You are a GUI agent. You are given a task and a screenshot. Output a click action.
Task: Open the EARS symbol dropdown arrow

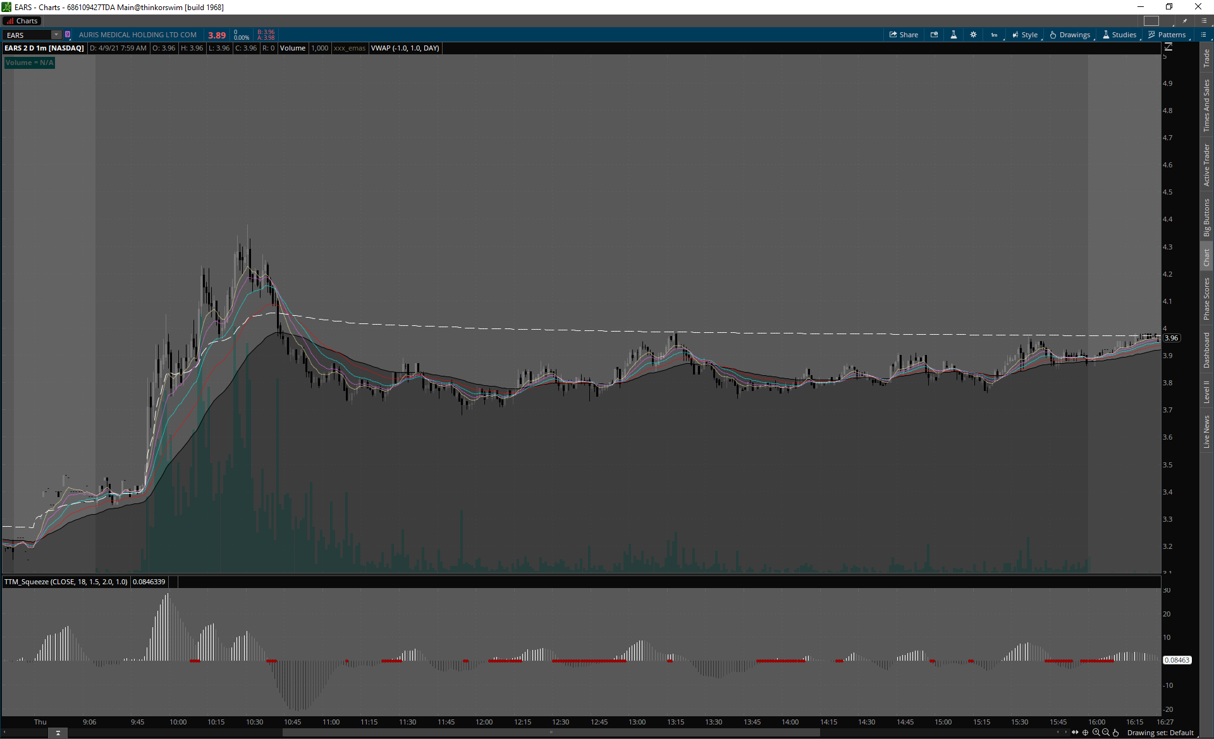coord(56,35)
